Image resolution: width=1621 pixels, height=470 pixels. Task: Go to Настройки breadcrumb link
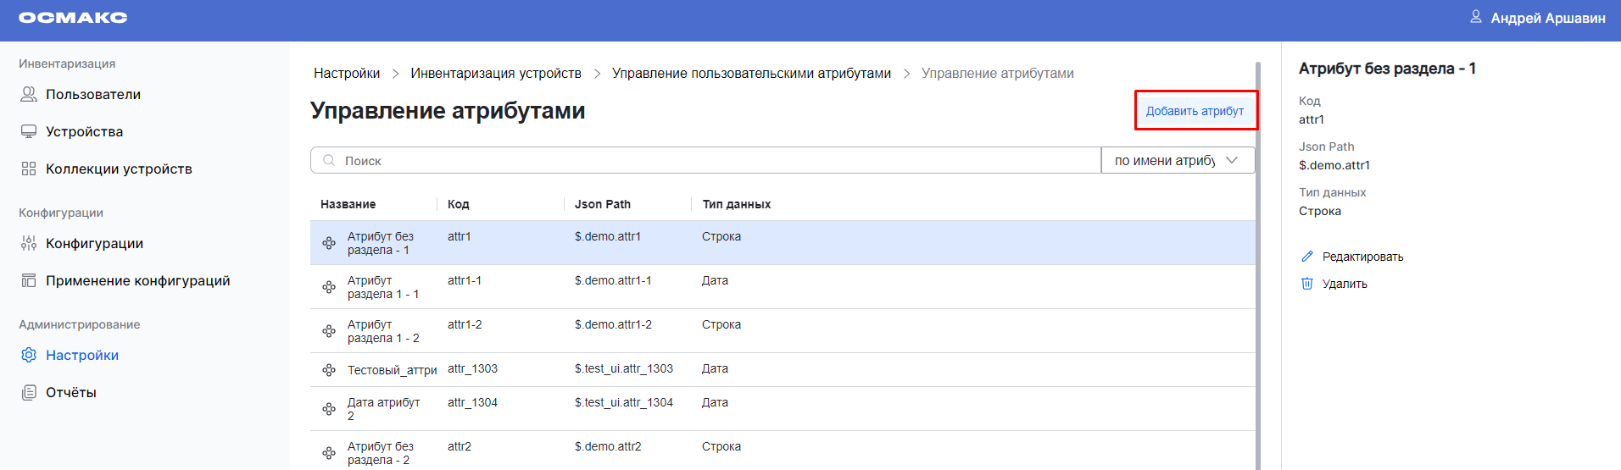click(x=347, y=74)
